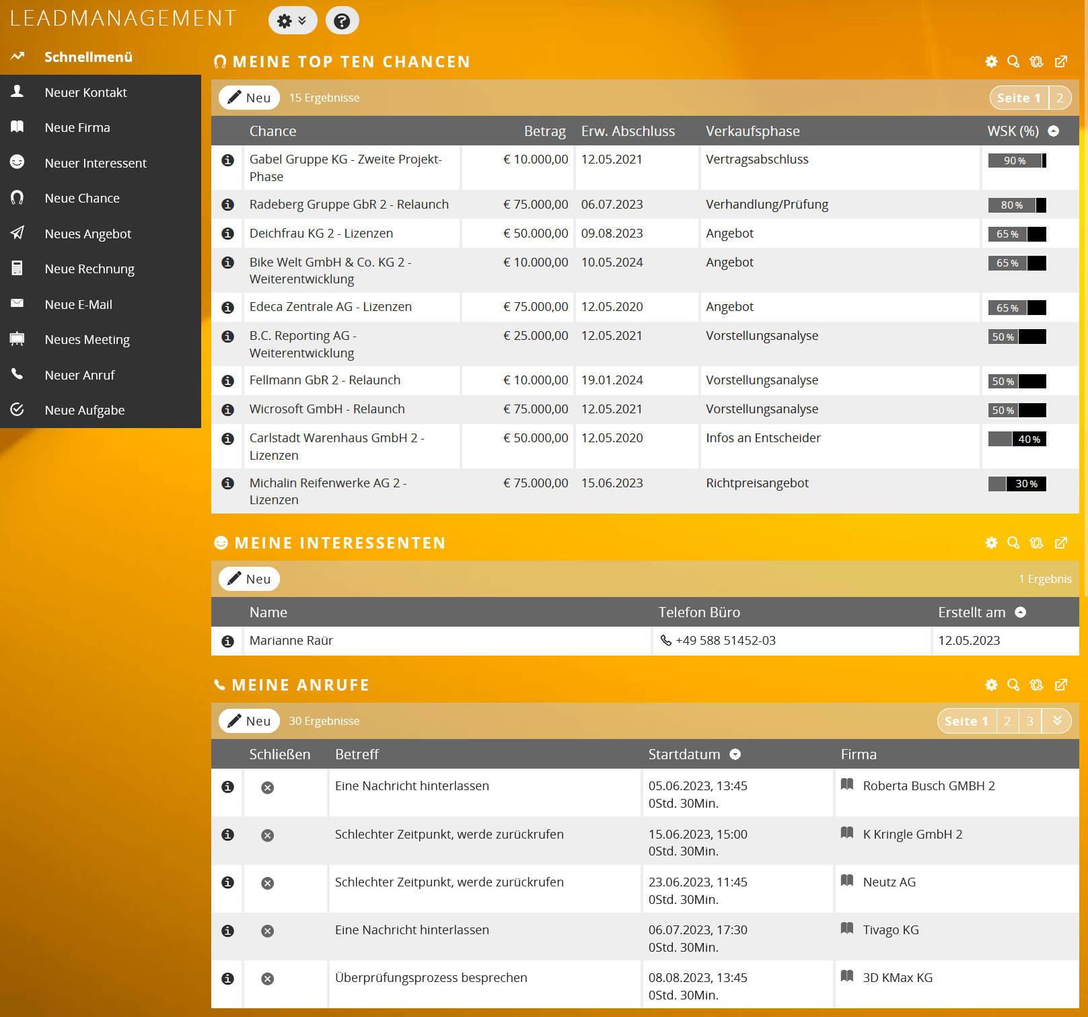Refresh the Meine Interessenten panel
This screenshot has height=1017, width=1088.
1037,543
